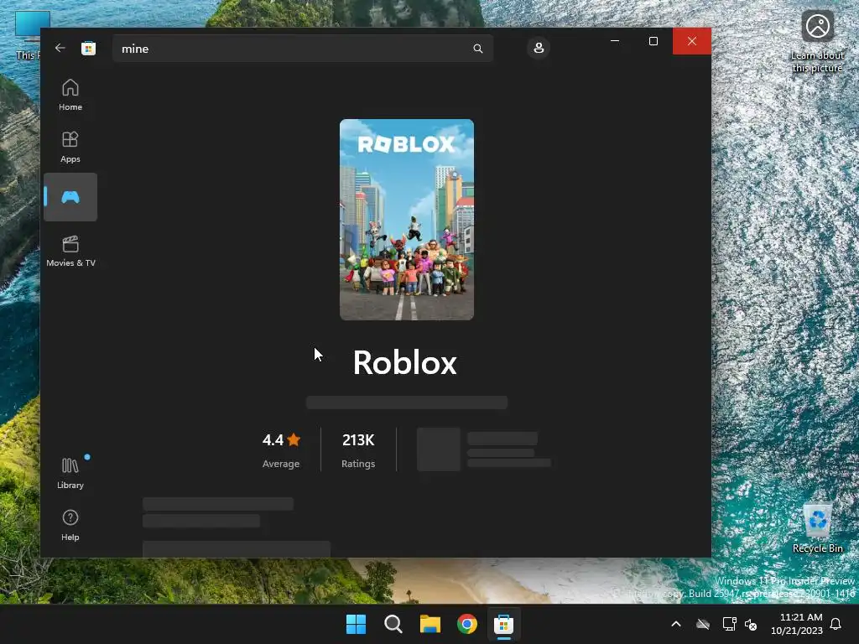Image resolution: width=859 pixels, height=644 pixels.
Task: Close the Microsoft Store window
Action: pyautogui.click(x=692, y=41)
